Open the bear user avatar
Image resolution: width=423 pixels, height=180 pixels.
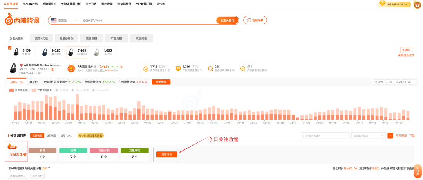(x=418, y=5)
